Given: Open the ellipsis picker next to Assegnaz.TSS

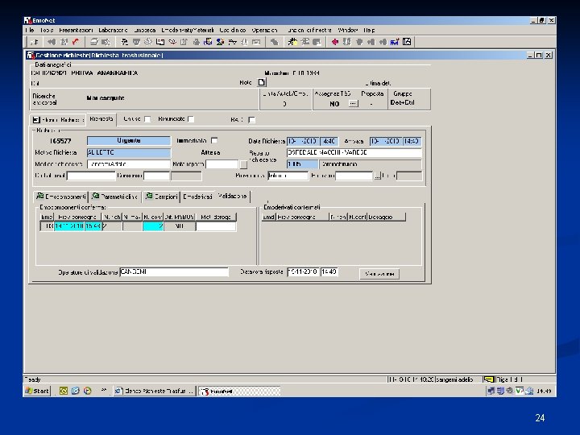Looking at the screenshot, I should point(352,103).
